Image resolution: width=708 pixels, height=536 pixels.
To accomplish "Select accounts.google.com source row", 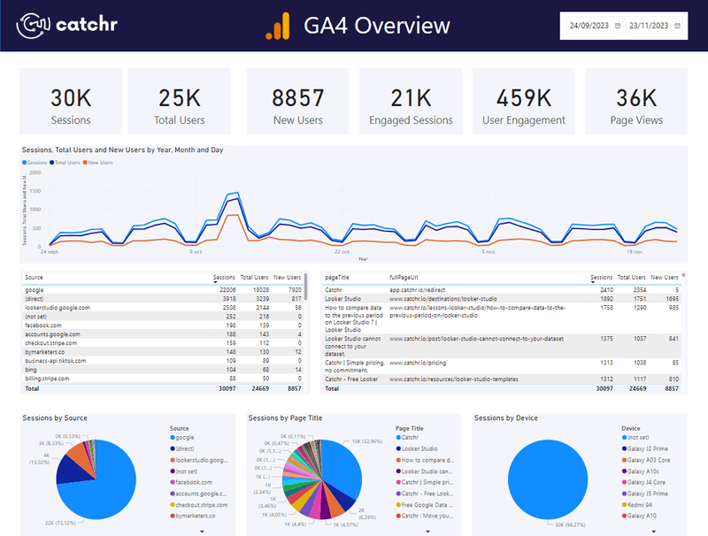I will point(163,334).
